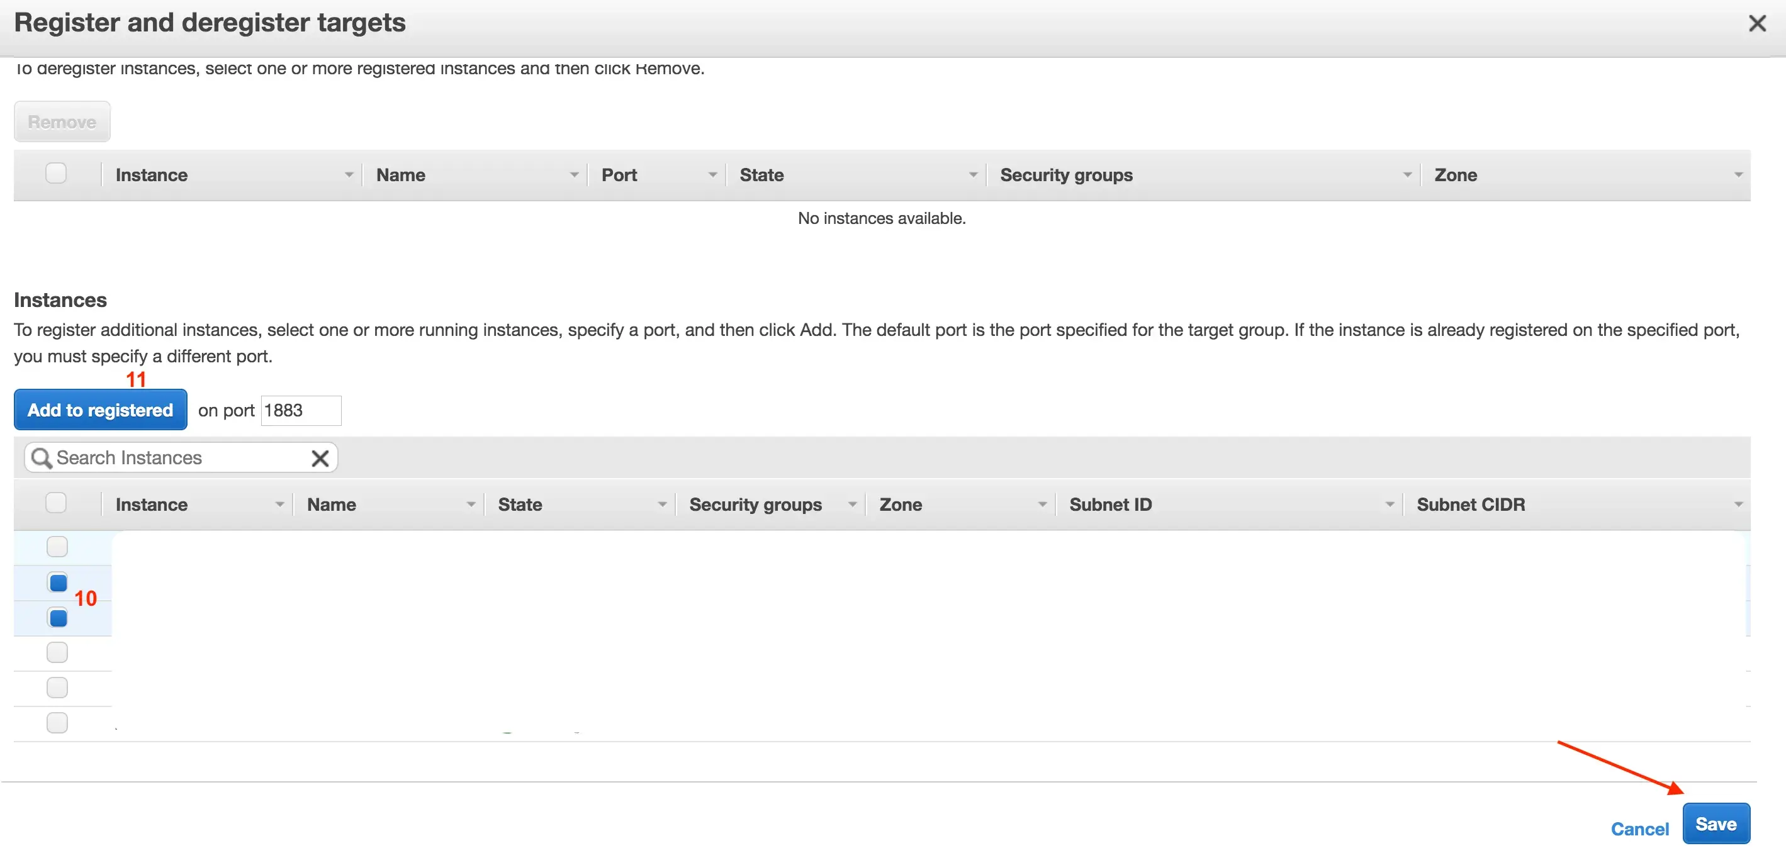Focus the port number input field
The image size is (1786, 853).
(301, 410)
